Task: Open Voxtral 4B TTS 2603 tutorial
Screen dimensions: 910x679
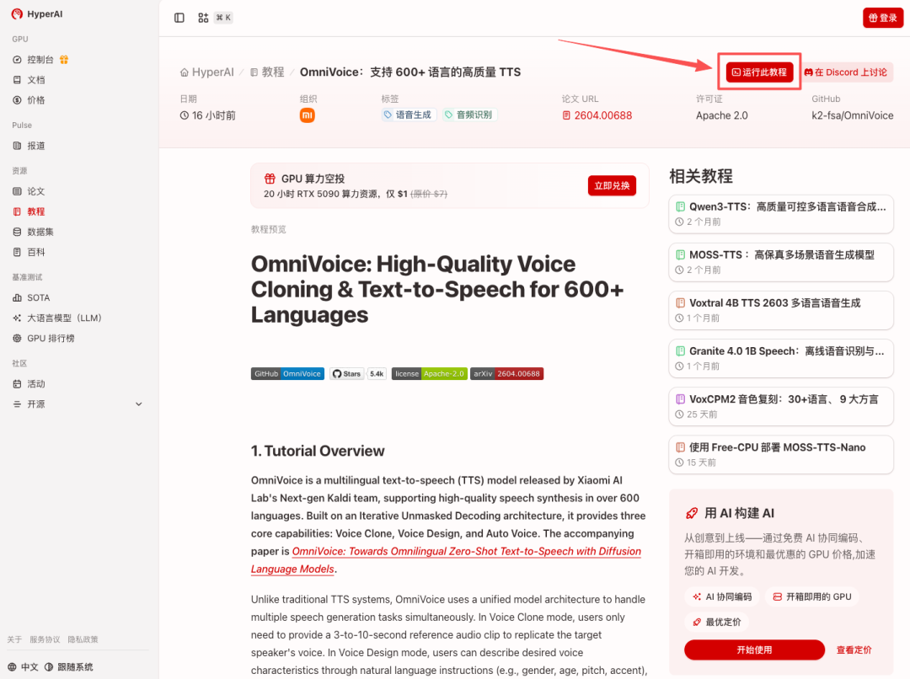Action: pos(780,310)
